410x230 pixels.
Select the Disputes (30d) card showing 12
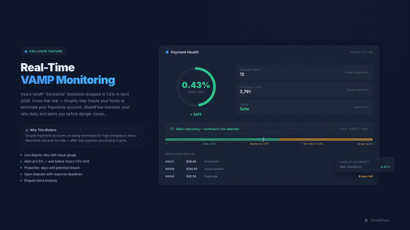click(x=305, y=72)
